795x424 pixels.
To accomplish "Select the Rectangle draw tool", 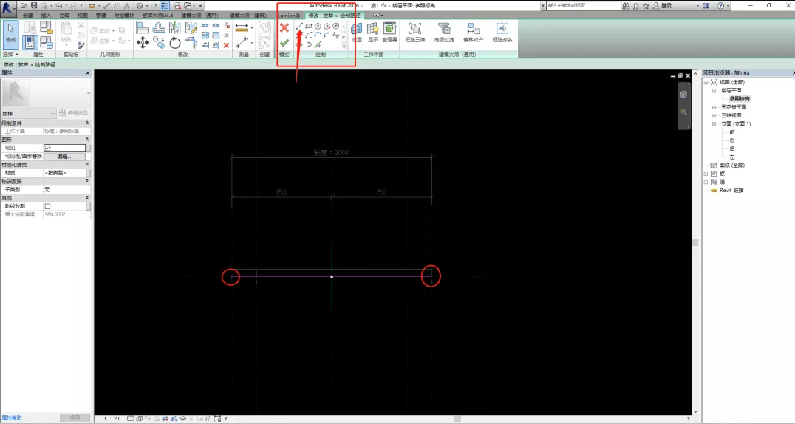I will point(309,26).
